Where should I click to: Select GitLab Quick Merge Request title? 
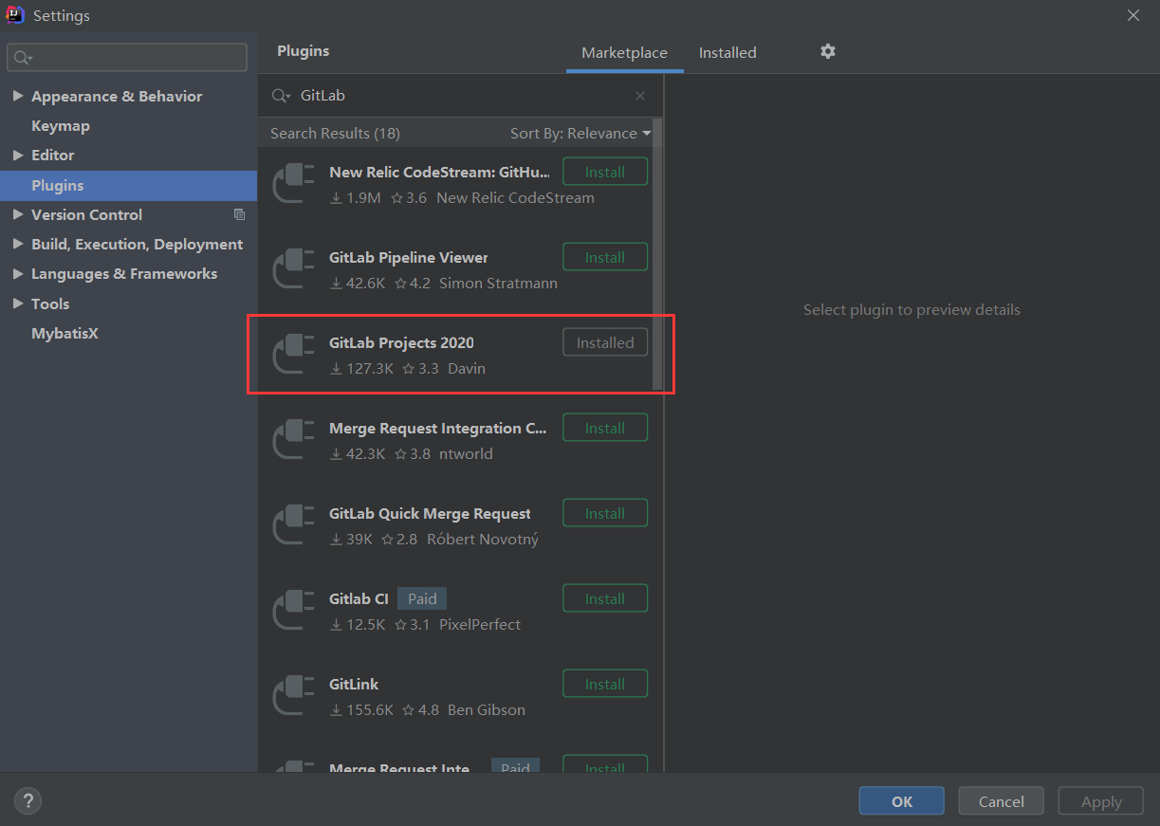click(x=430, y=513)
